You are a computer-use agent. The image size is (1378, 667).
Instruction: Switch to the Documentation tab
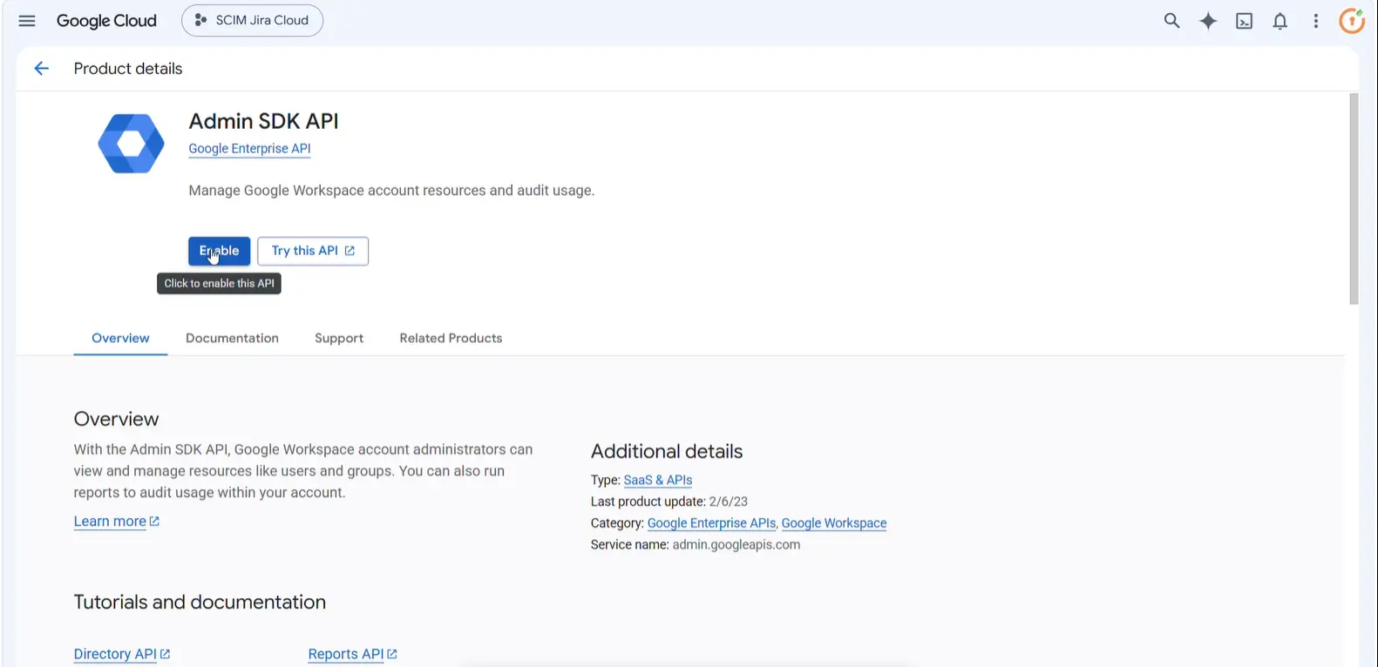coord(232,338)
